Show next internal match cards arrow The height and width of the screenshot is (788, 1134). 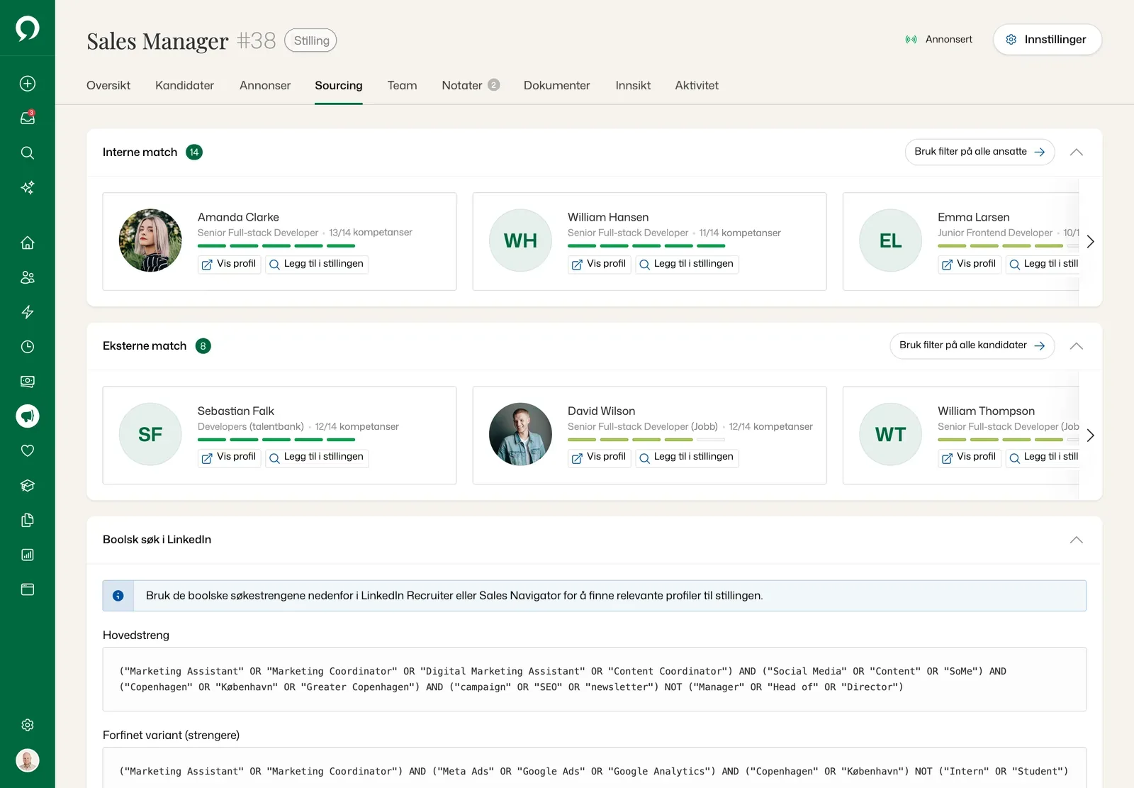point(1090,242)
